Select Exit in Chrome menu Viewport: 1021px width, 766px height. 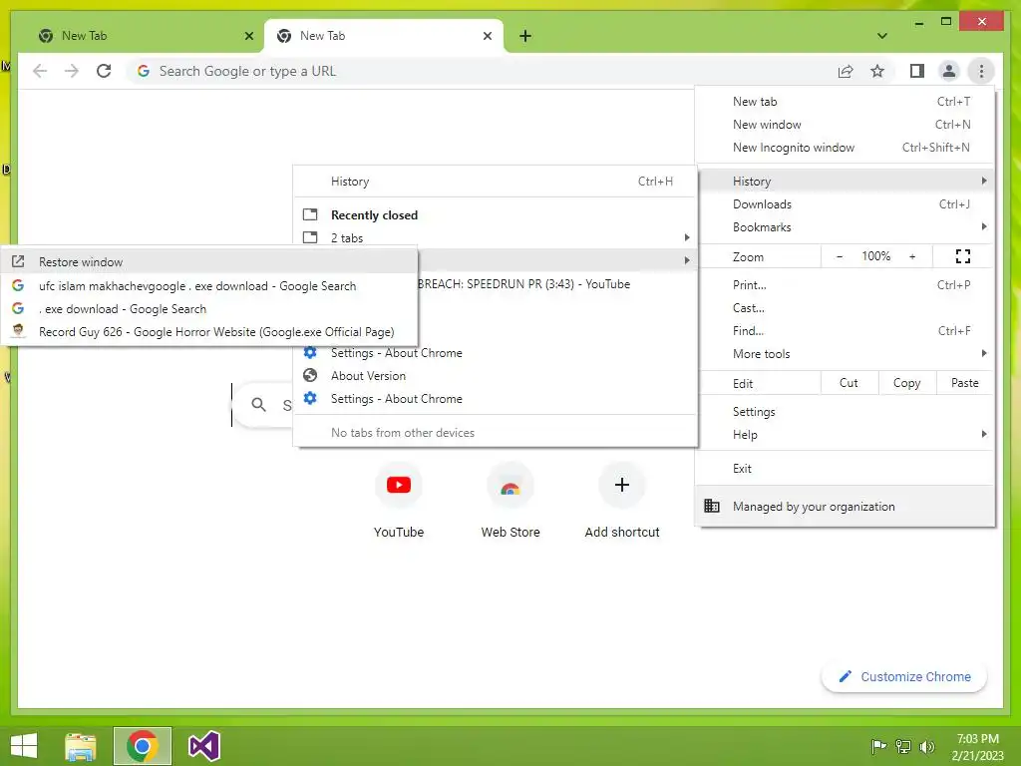click(x=845, y=469)
